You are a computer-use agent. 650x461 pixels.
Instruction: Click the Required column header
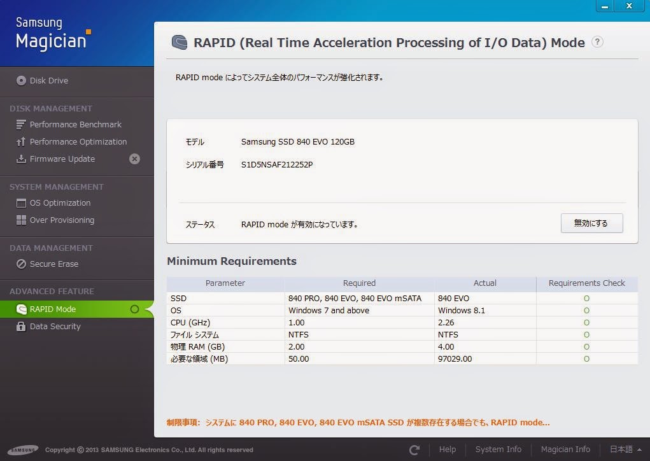(x=359, y=283)
